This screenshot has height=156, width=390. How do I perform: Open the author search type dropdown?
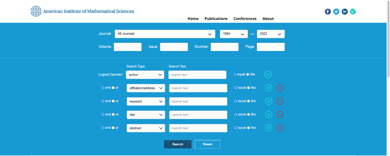pos(145,75)
